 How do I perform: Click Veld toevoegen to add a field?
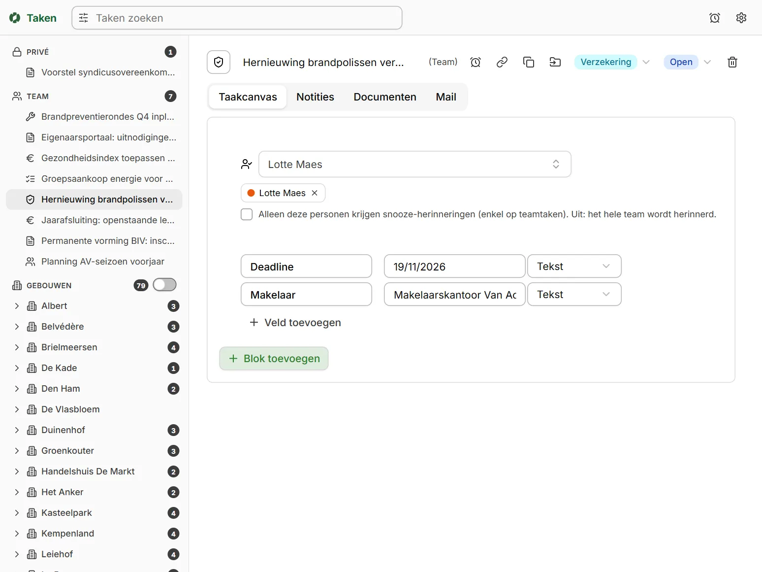[295, 323]
